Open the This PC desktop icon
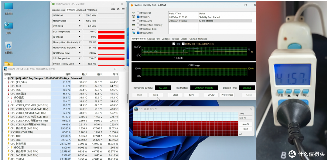The width and height of the screenshot is (328, 161). click(x=9, y=9)
